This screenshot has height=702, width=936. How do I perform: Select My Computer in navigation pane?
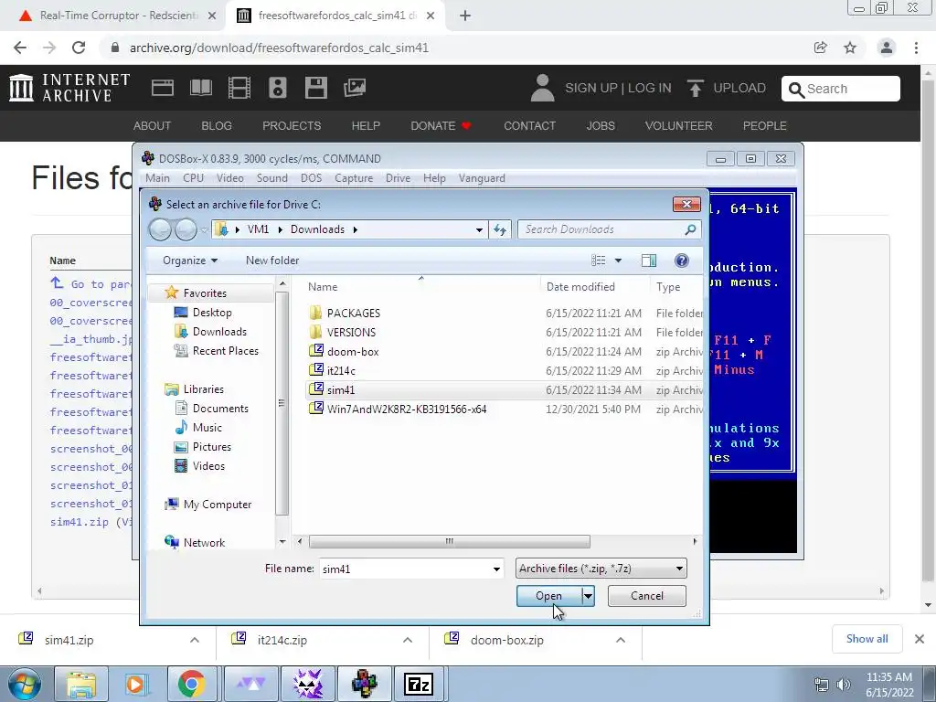[218, 505]
